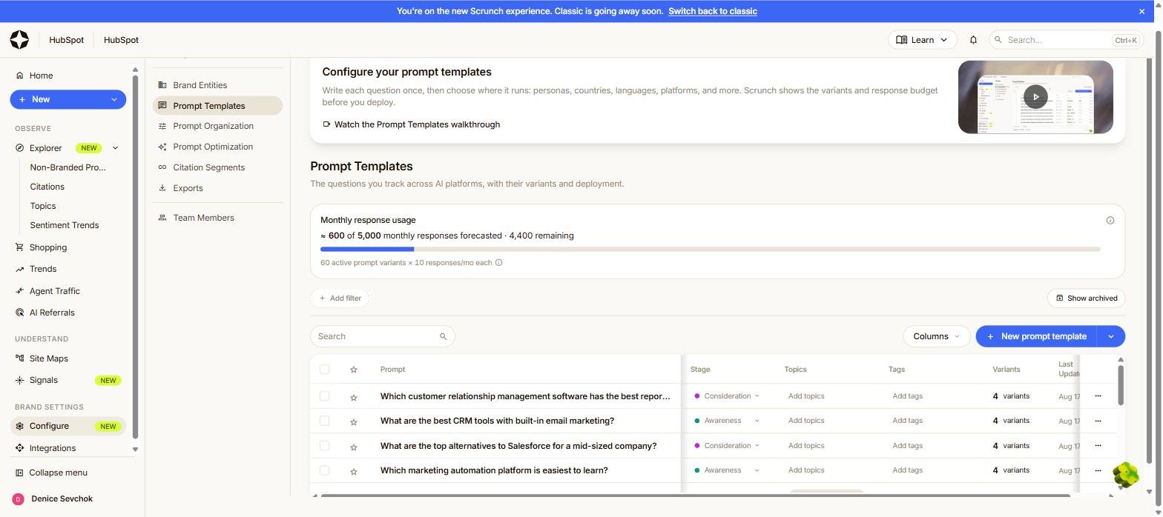Go to Agent Traffic
This screenshot has width=1163, height=517.
pyautogui.click(x=54, y=291)
